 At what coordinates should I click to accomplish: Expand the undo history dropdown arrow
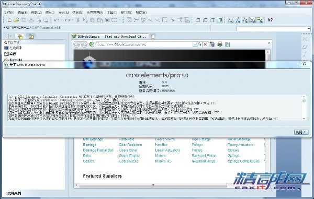pyautogui.click(x=62, y=20)
